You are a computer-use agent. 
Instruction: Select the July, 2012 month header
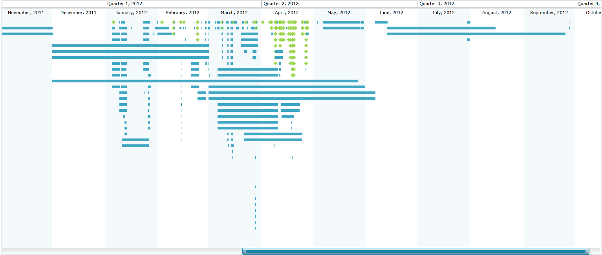(443, 13)
